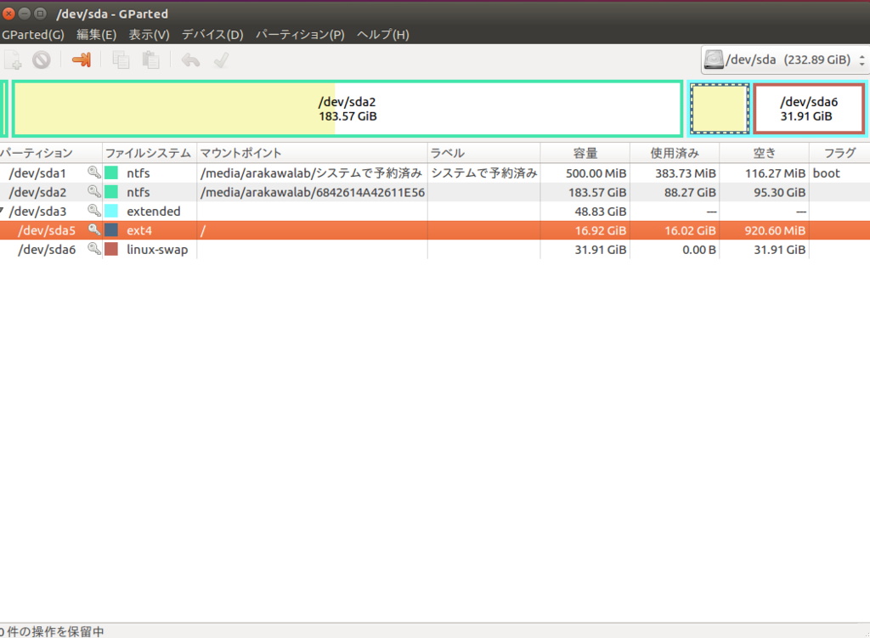The image size is (870, 638).
Task: Sort by マウントポイント column header
Action: click(312, 153)
